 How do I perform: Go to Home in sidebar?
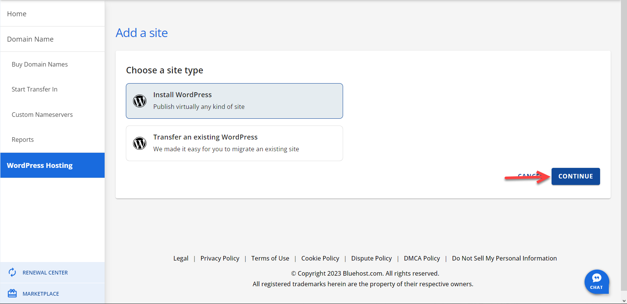point(52,14)
